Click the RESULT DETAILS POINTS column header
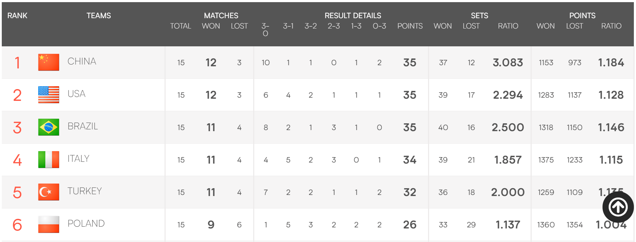 pyautogui.click(x=410, y=26)
